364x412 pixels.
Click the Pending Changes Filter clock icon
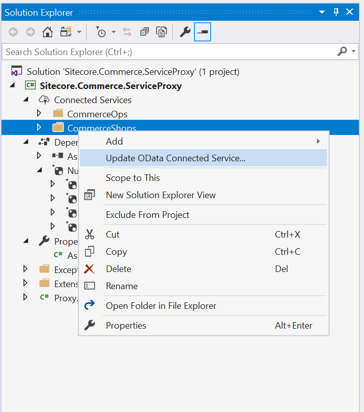101,32
